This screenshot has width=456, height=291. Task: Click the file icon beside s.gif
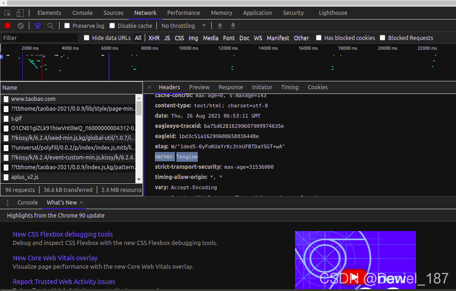(x=6, y=119)
